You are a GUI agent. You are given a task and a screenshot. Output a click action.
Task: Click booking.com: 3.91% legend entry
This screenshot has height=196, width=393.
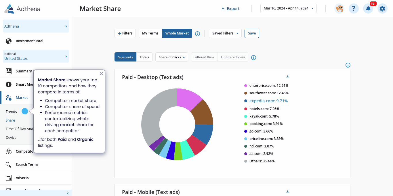[x=266, y=124]
